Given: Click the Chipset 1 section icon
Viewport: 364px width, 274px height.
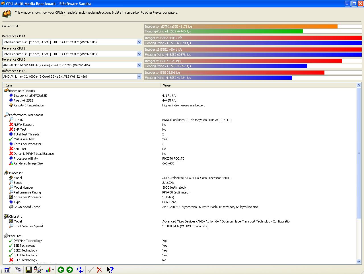Looking at the screenshot, I should pyautogui.click(x=7, y=216).
